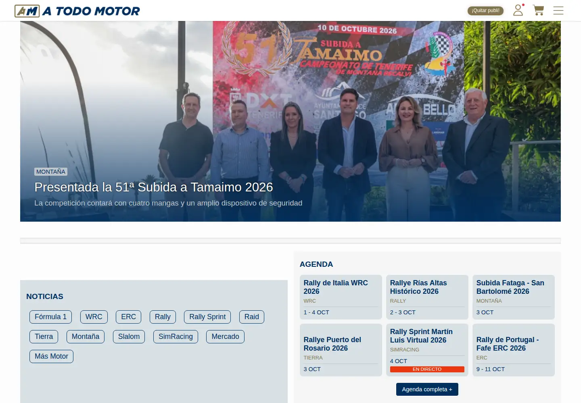The width and height of the screenshot is (581, 403).
Task: Click the EN DIRECTO live badge
Action: coord(427,369)
